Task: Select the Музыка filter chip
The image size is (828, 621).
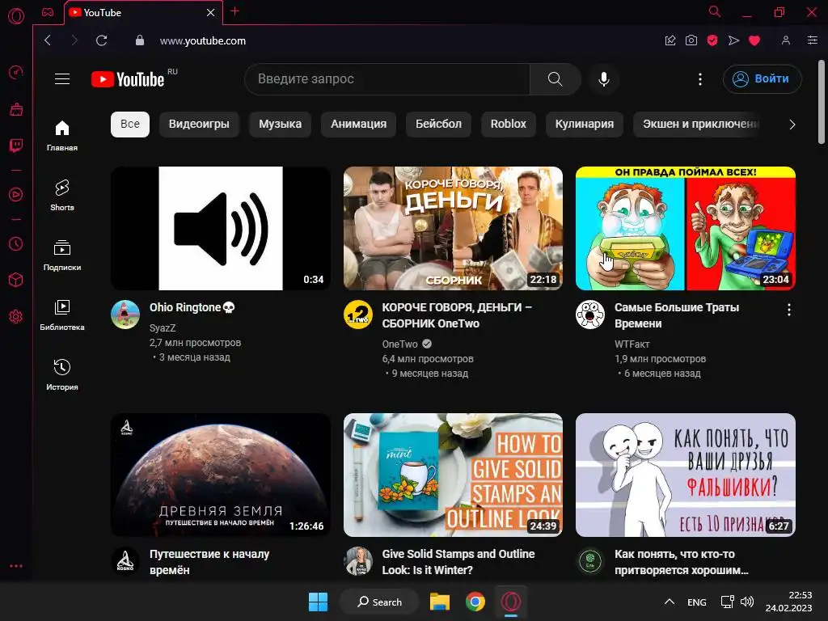Action: tap(281, 124)
